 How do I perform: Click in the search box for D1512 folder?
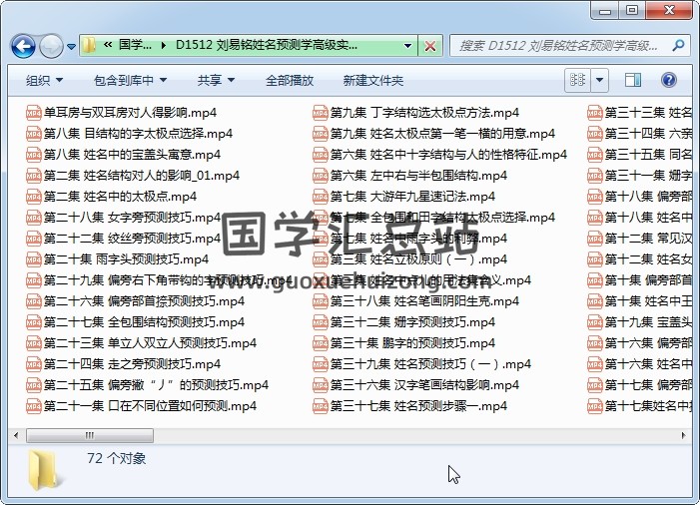pyautogui.click(x=559, y=46)
